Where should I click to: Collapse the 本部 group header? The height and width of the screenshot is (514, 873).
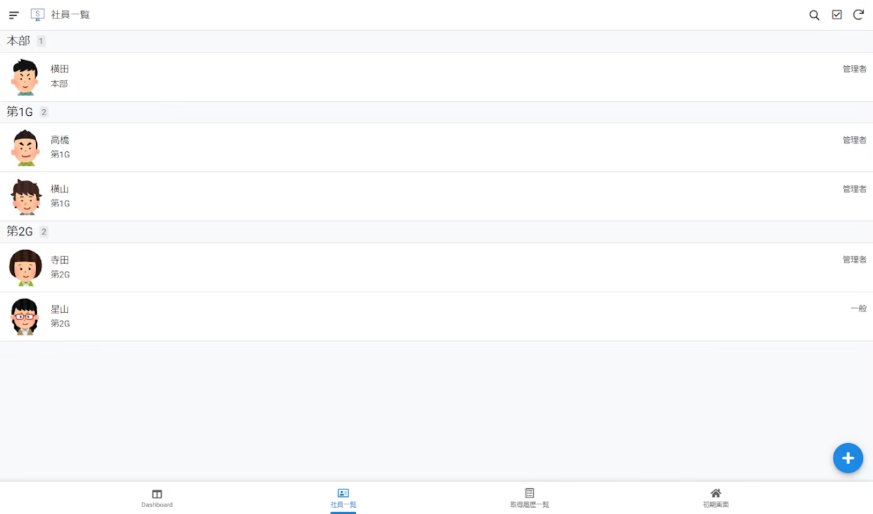(436, 42)
